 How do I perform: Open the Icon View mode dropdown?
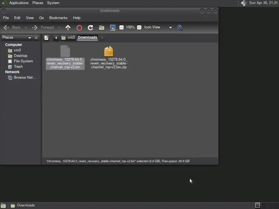click(x=158, y=27)
